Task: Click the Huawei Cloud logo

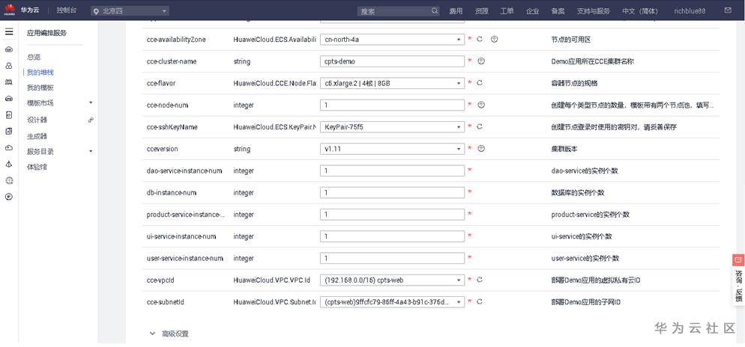Action: (10, 10)
